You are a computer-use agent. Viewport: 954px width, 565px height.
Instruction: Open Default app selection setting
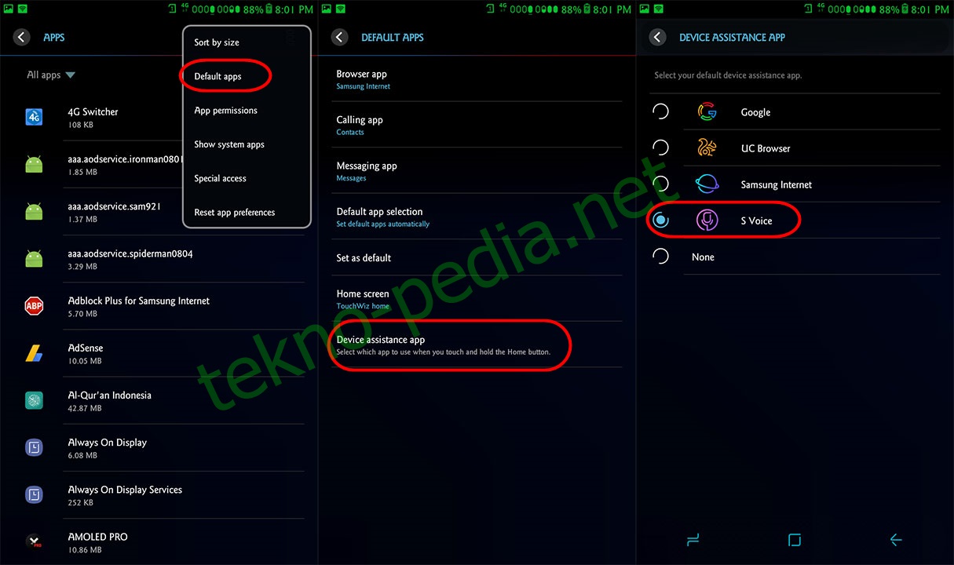coord(479,217)
